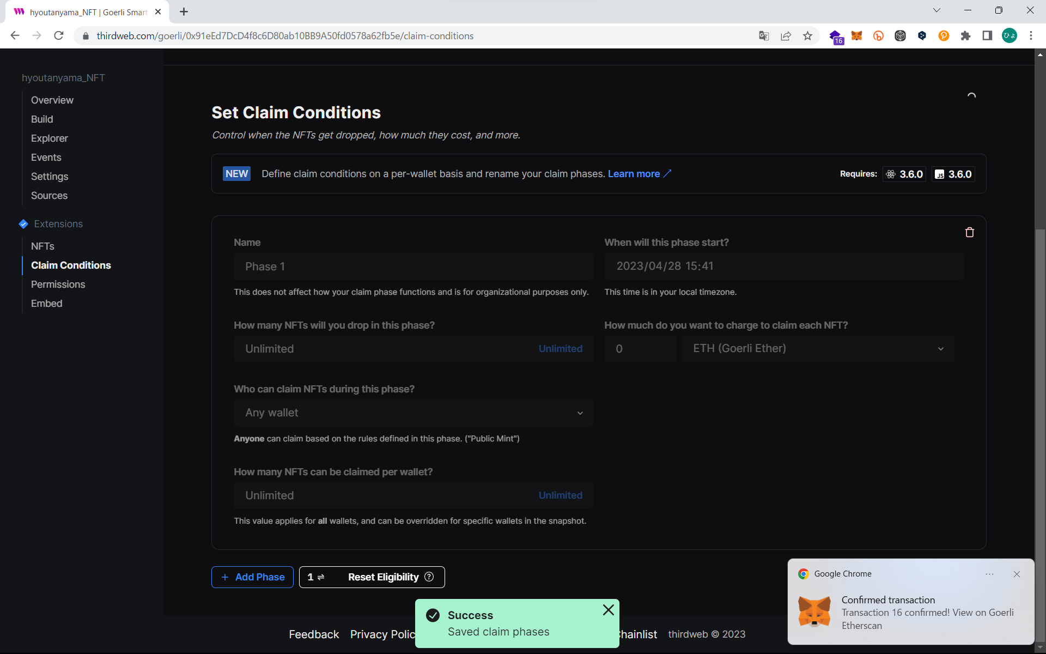Viewport: 1046px width, 654px height.
Task: Open Chrome tab search chevron
Action: pos(936,10)
